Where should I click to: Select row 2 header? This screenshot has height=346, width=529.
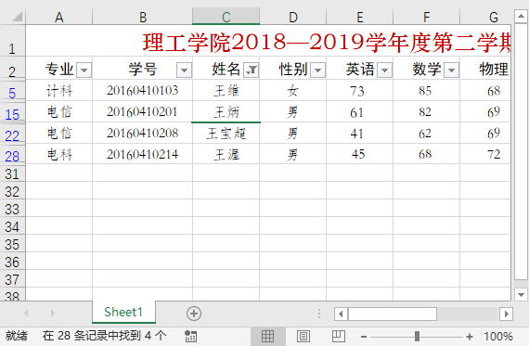click(12, 68)
